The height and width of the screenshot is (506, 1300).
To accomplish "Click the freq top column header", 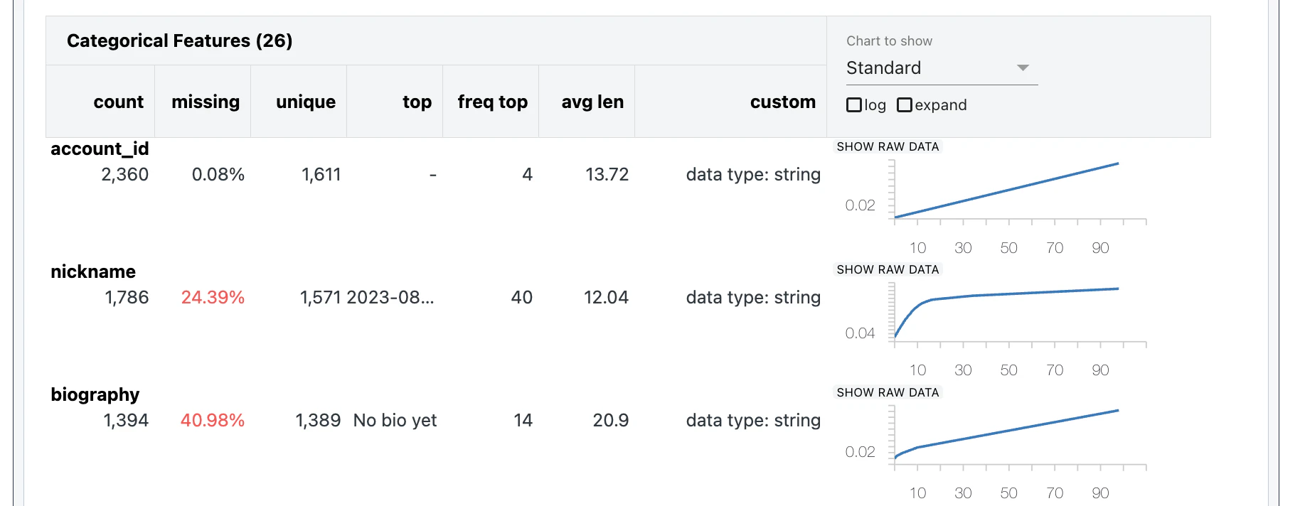I will pyautogui.click(x=492, y=102).
